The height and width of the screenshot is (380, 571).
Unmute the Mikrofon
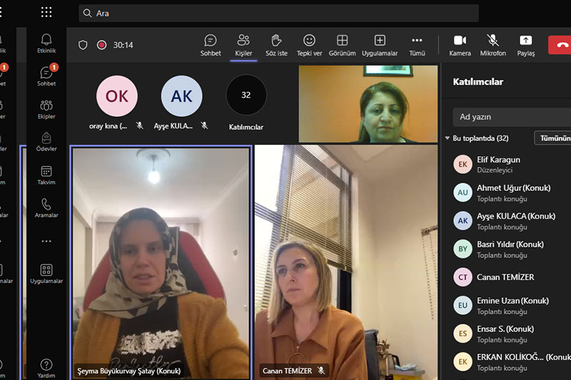click(x=492, y=45)
